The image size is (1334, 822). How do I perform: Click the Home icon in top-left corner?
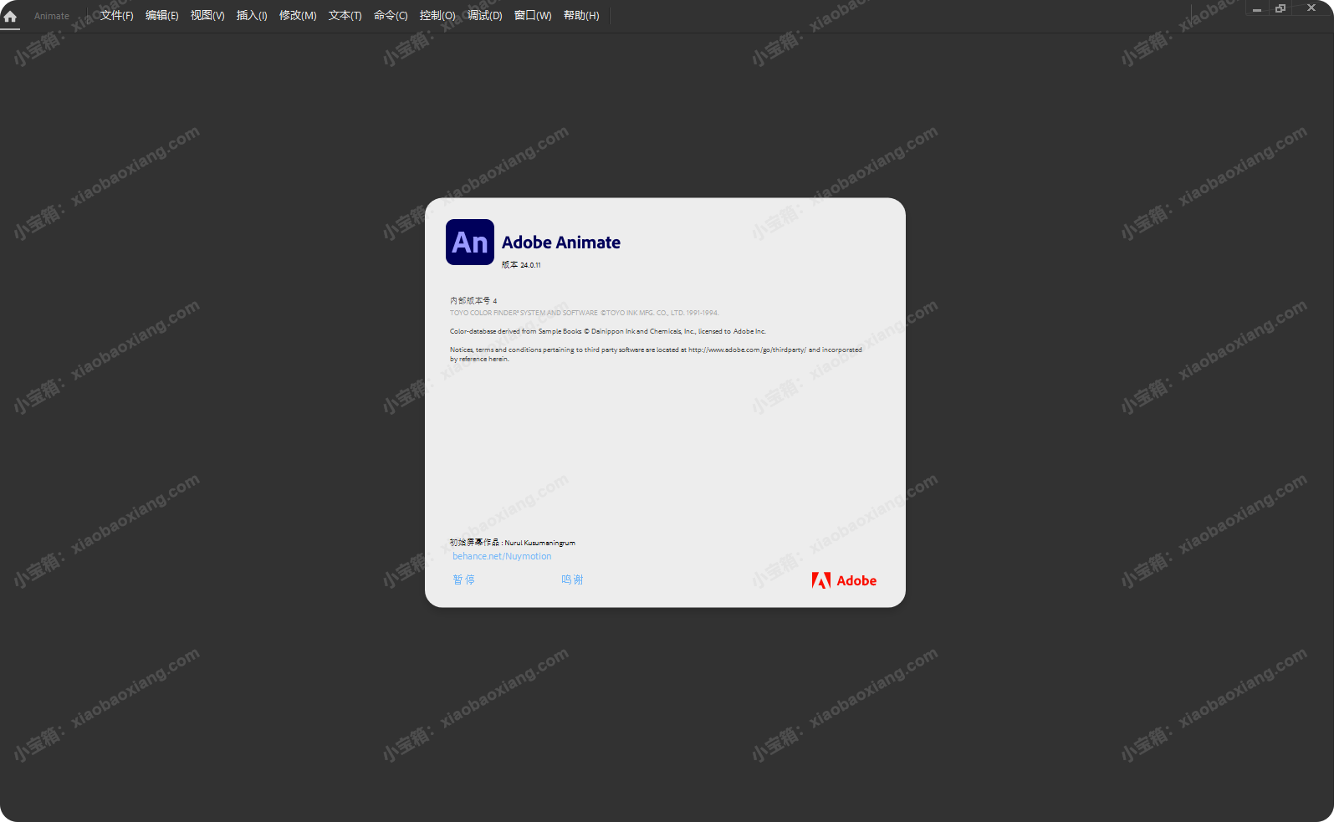[10, 16]
